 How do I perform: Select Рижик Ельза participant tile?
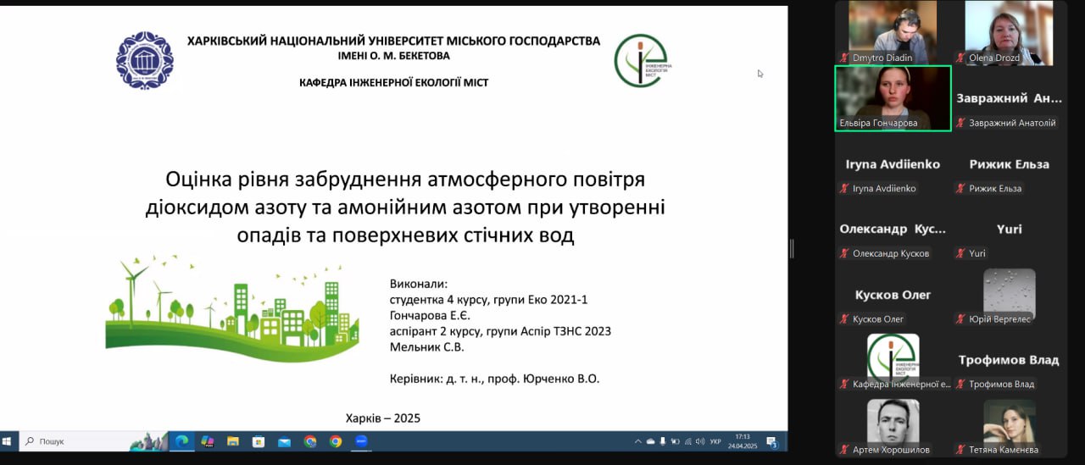tap(1009, 163)
